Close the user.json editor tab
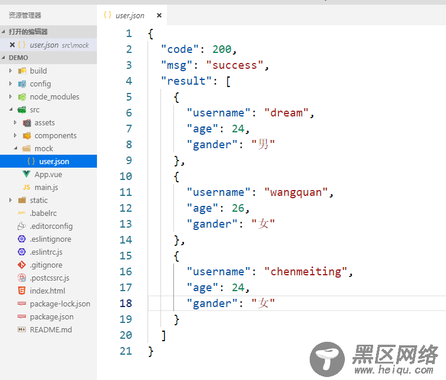446x380 pixels. pyautogui.click(x=159, y=15)
